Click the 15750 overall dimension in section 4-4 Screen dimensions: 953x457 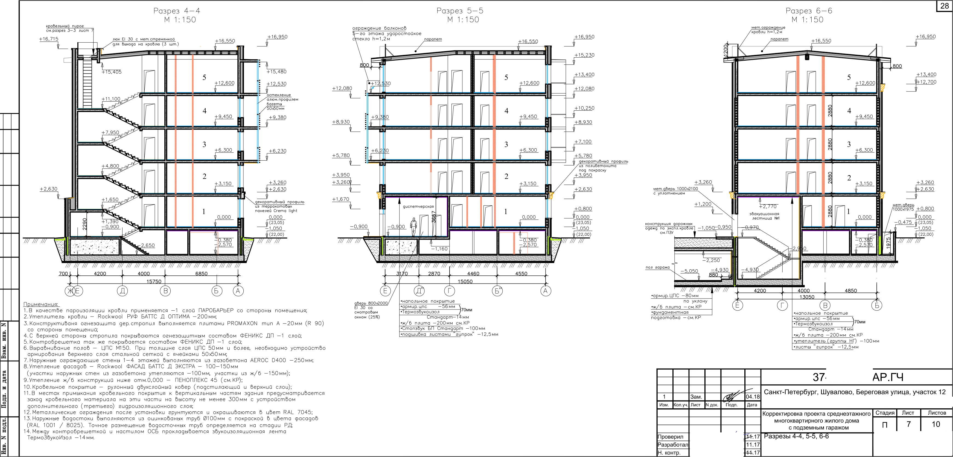(154, 281)
